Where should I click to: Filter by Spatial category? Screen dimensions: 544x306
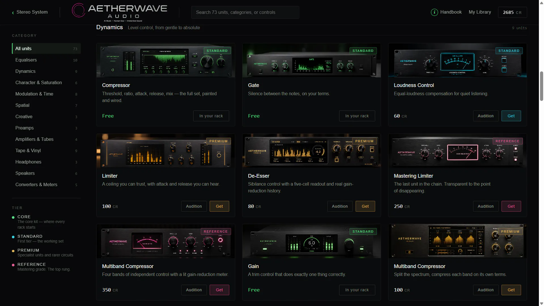point(46,105)
